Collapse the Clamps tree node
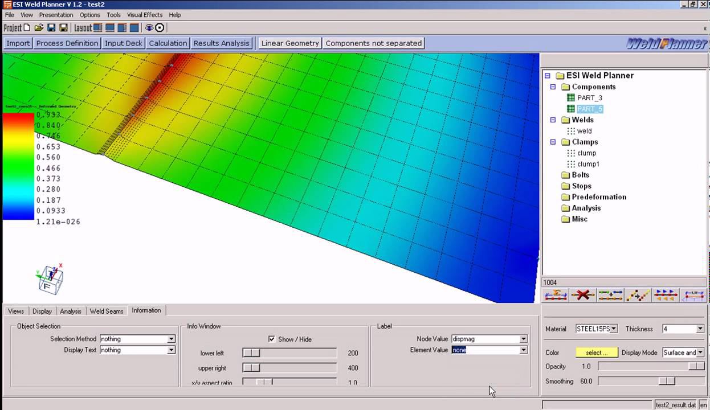 (x=553, y=142)
